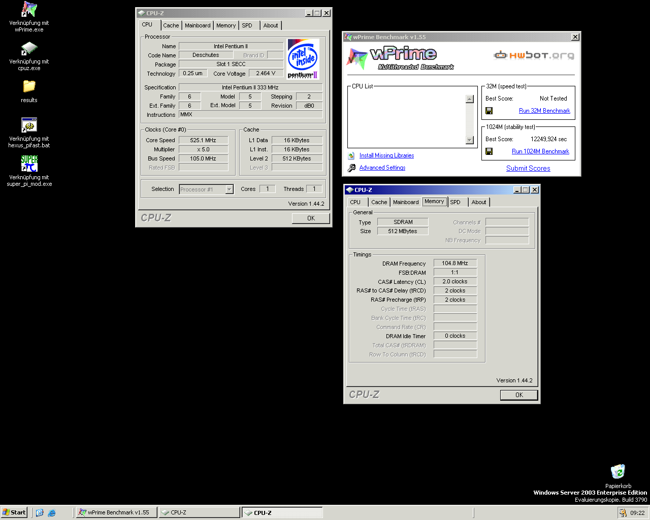Click the save icon under 1024M stability test
The image size is (650, 520).
[489, 151]
